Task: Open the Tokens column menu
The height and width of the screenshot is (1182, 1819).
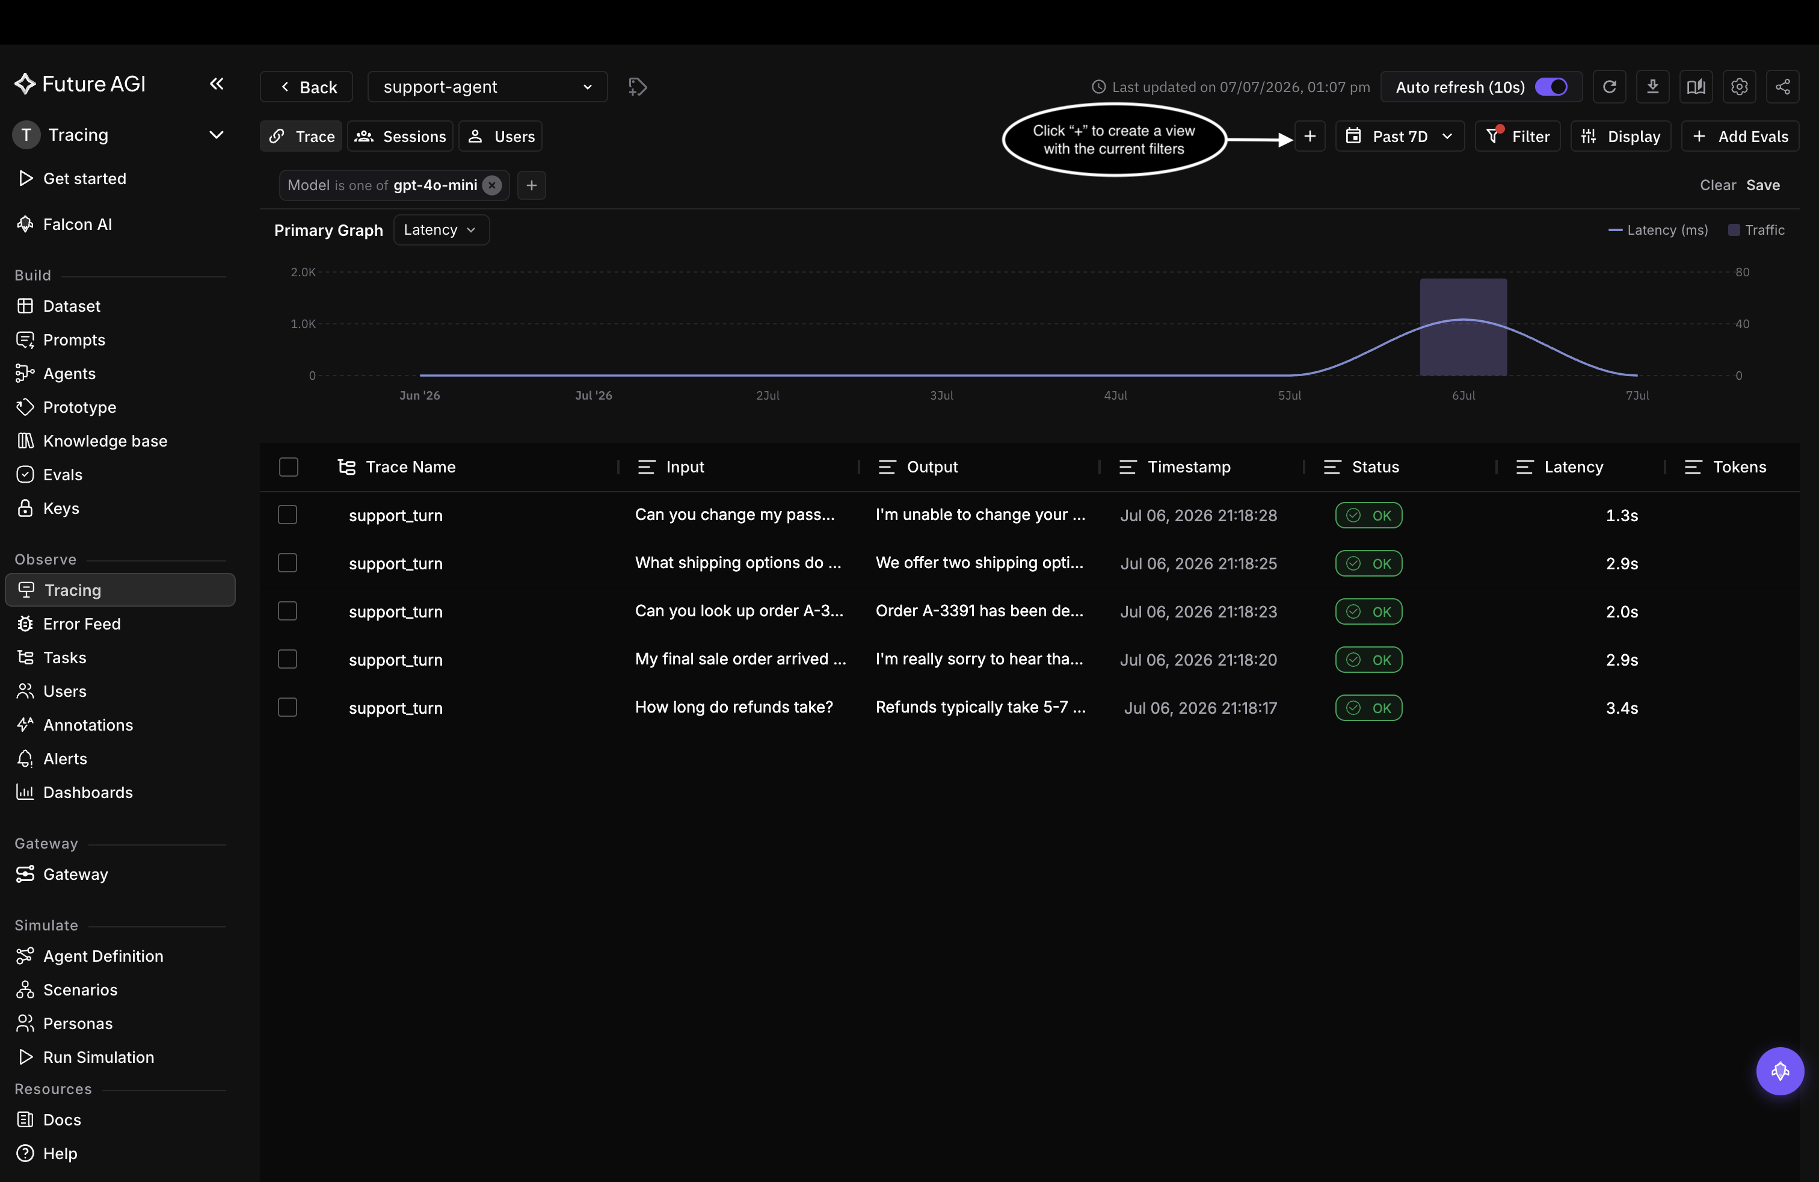Action: tap(1693, 466)
